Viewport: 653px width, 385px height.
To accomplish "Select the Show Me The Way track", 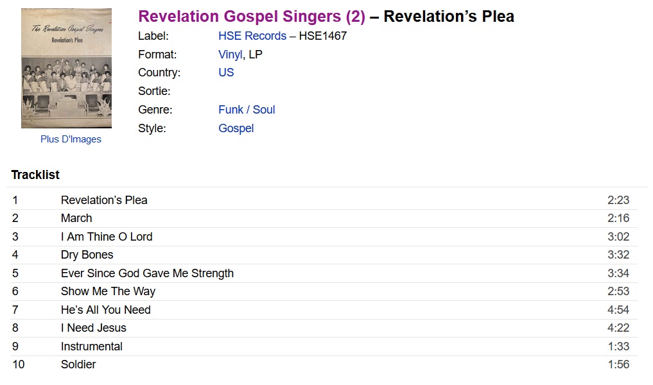I will (324, 291).
